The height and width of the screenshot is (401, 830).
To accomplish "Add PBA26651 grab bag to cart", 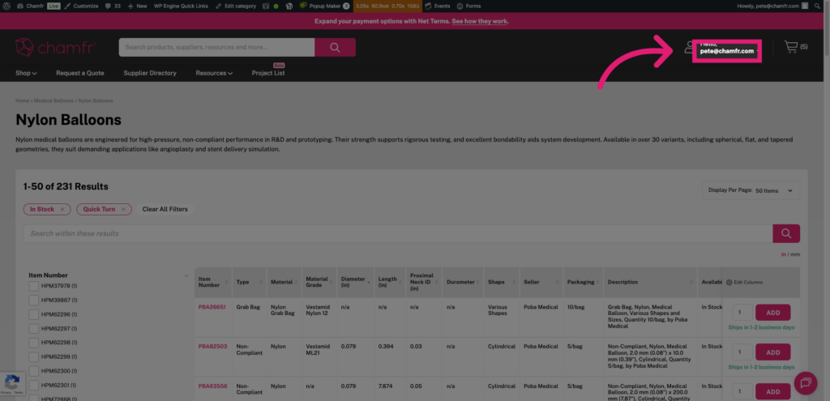I will [772, 313].
